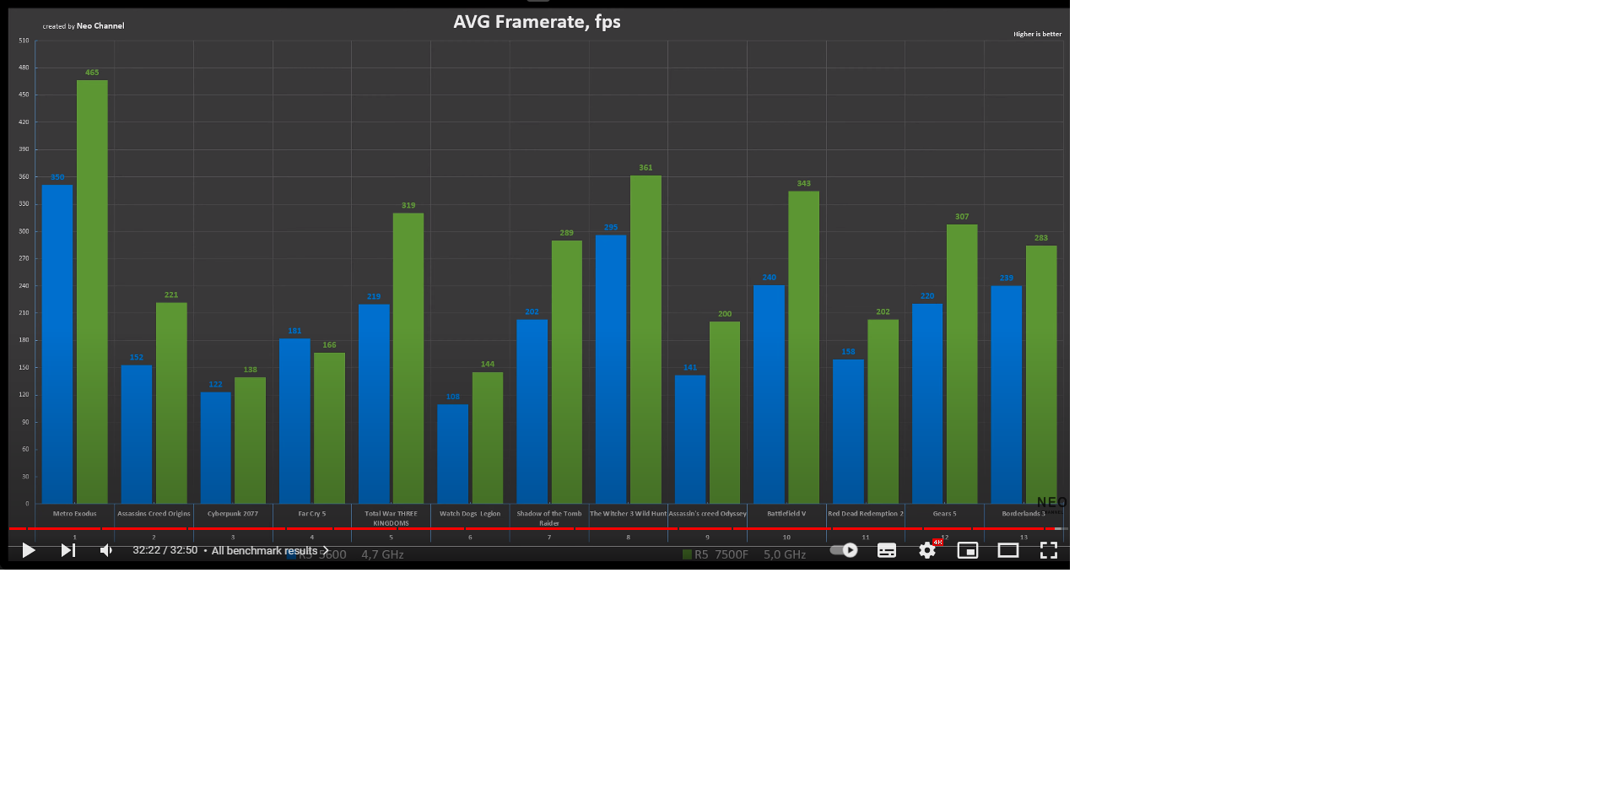Click the 'R5 7500F' legend entry
The width and height of the screenshot is (1615, 789).
click(716, 554)
